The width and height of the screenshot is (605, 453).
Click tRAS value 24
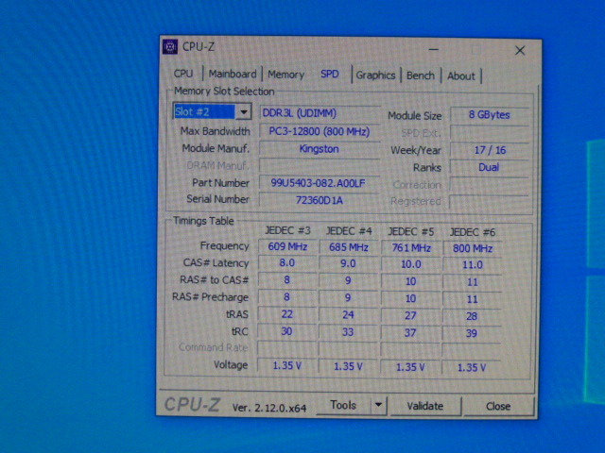(348, 315)
